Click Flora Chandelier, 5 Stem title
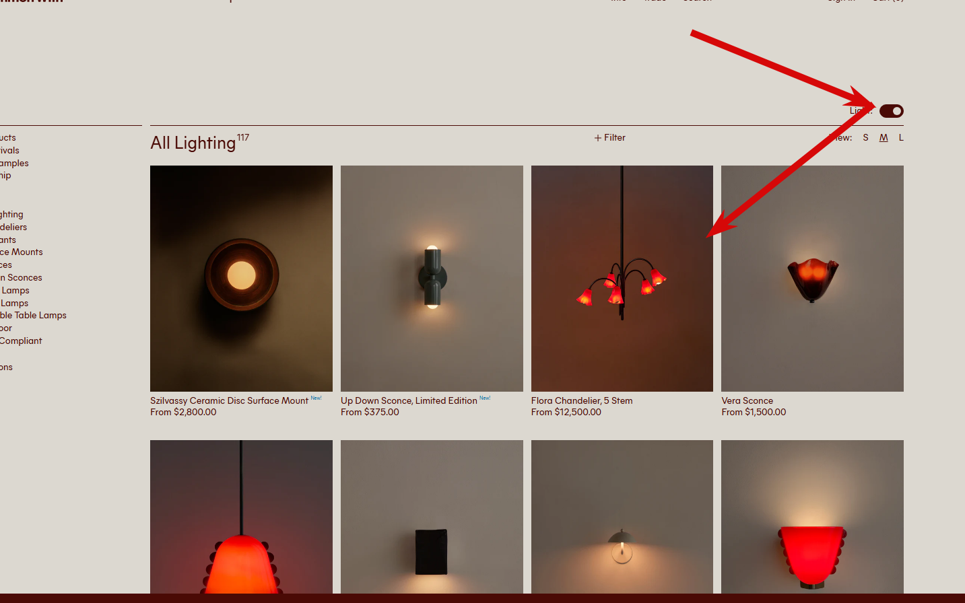 coord(582,400)
